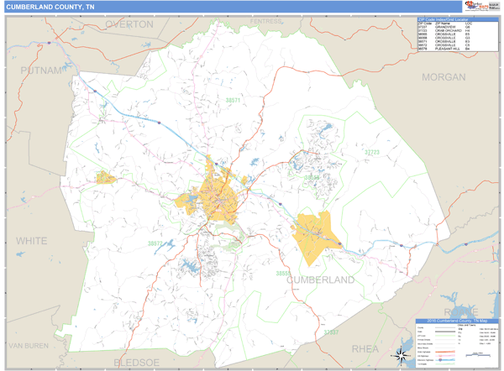Click the 37337 ZIP code label on map
This screenshot has width=504, height=371.
[331, 332]
